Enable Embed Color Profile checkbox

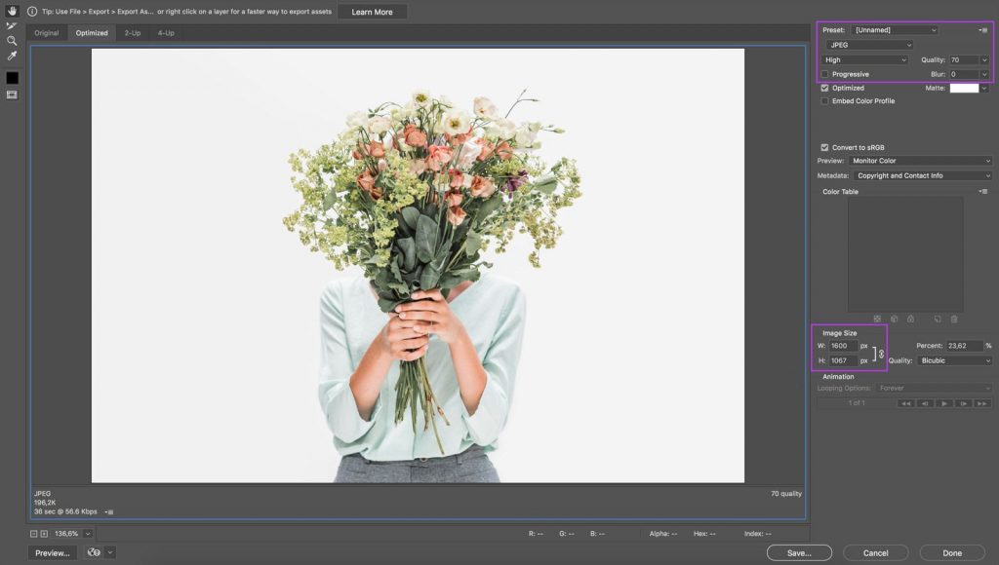tap(824, 101)
